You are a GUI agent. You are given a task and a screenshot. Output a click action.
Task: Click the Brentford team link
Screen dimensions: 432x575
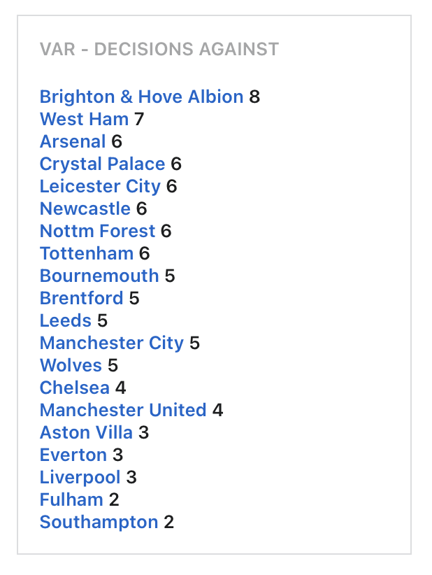coord(81,299)
